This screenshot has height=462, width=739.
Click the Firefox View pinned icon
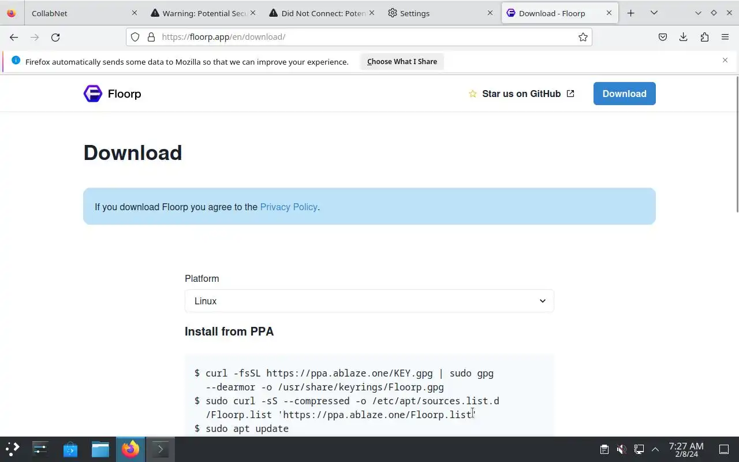pyautogui.click(x=12, y=13)
